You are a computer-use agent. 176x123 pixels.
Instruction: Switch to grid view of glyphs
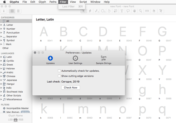pyautogui.click(x=12, y=11)
